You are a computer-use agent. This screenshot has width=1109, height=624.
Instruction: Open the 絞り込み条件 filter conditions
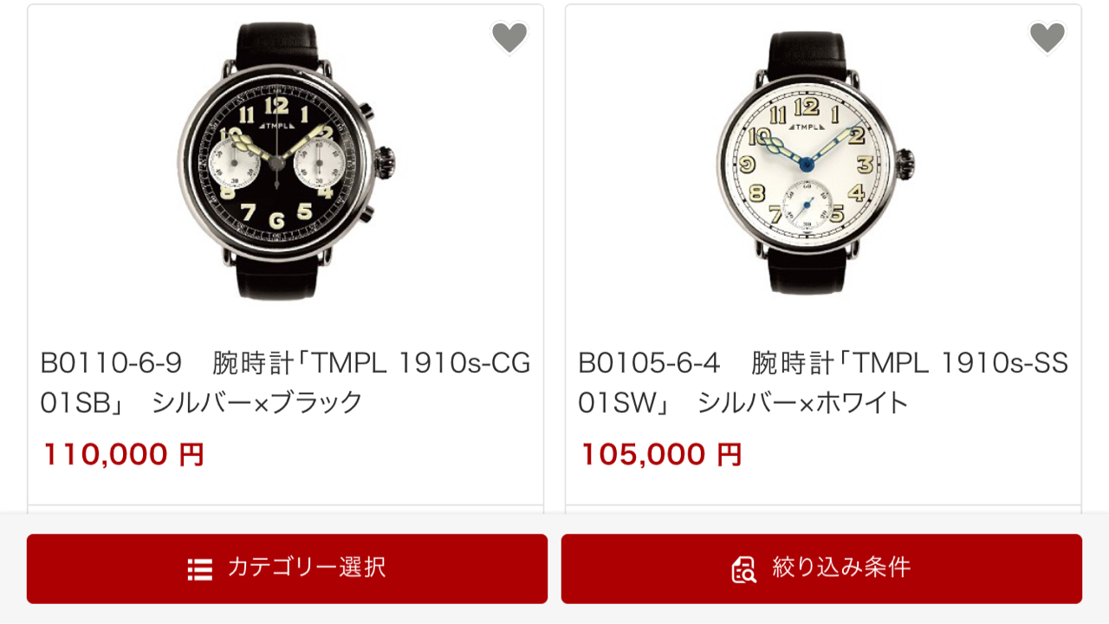(x=821, y=569)
